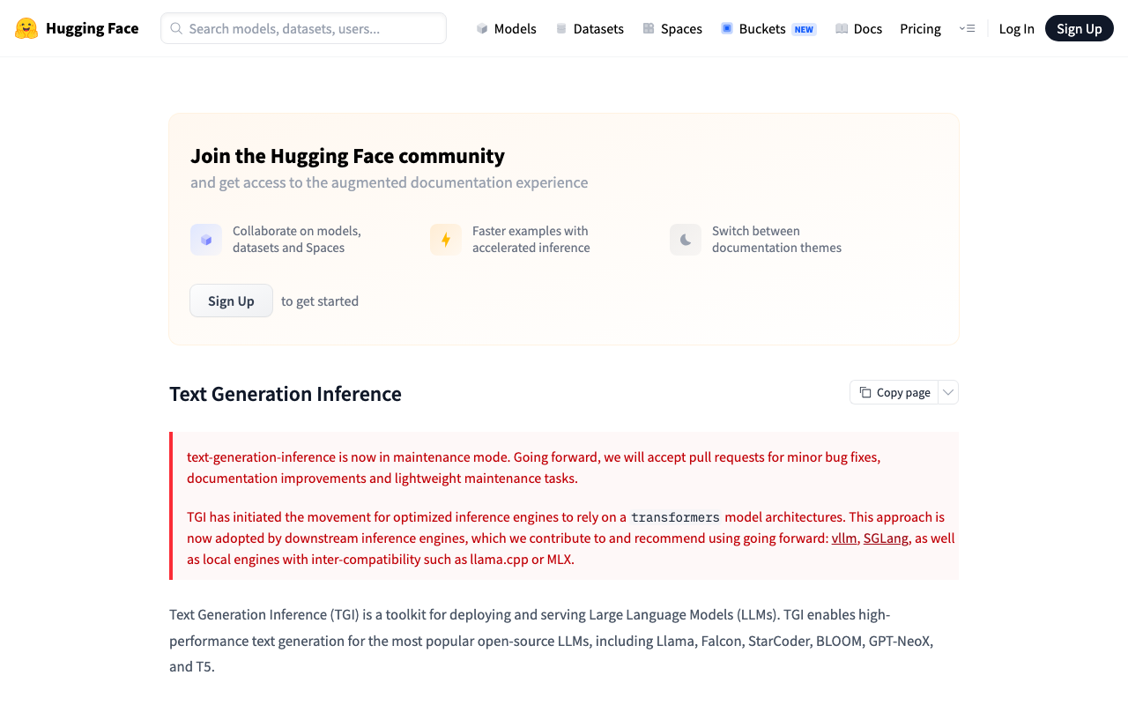
Task: Focus the search models, datasets, users field
Action: click(x=303, y=28)
